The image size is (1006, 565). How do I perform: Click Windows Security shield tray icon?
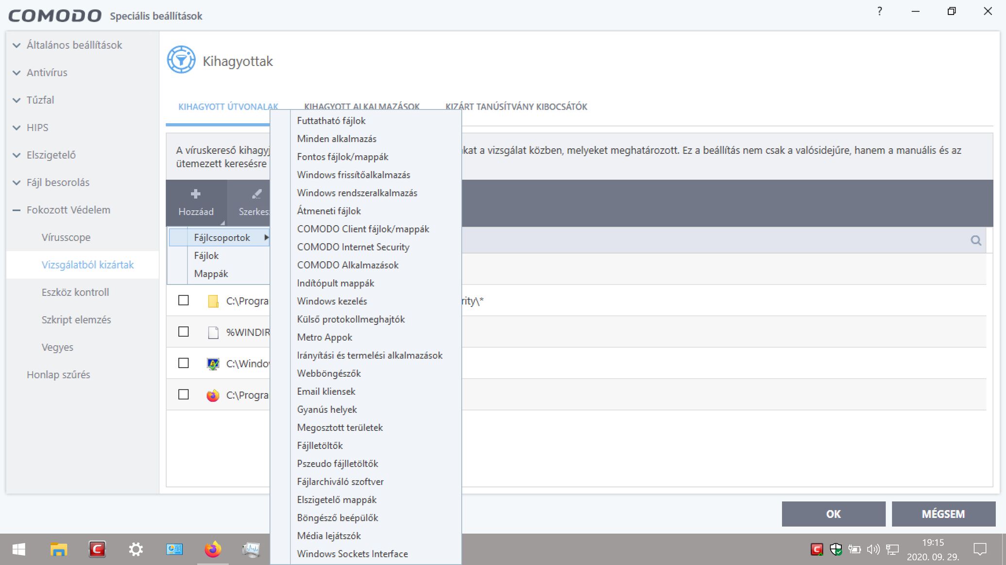coord(835,549)
